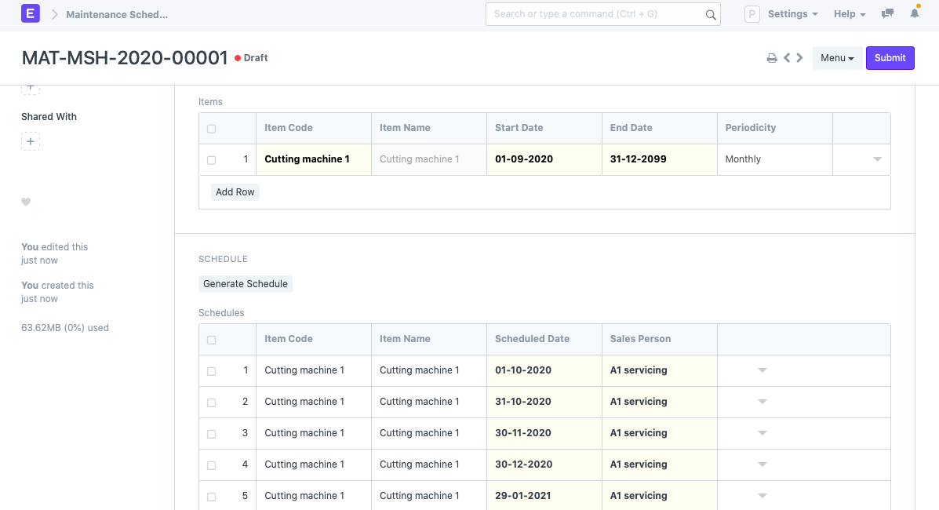Add a user under Shared With
The width and height of the screenshot is (939, 510).
pyautogui.click(x=31, y=141)
